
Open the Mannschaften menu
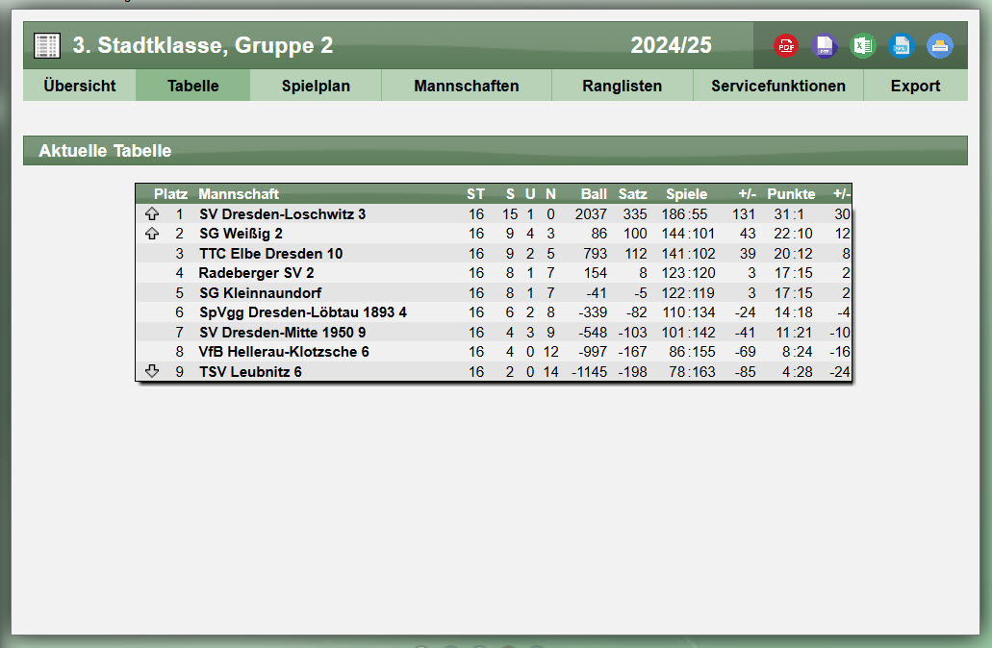(467, 86)
